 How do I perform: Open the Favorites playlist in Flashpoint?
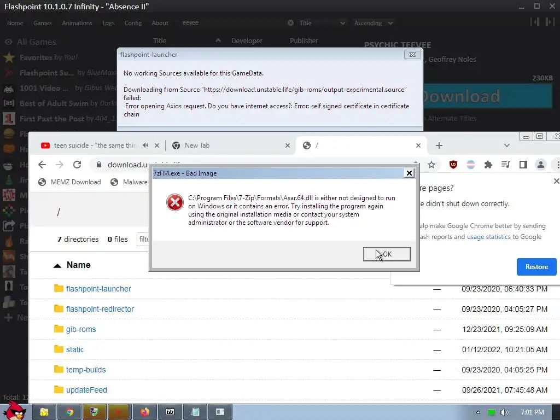coord(48,57)
